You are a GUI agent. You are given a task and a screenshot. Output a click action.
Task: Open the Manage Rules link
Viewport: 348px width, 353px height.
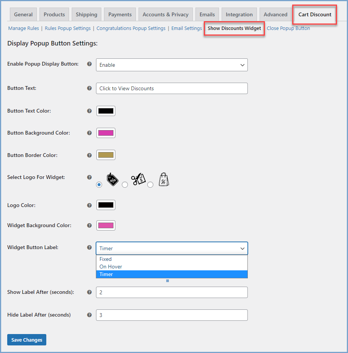(x=24, y=28)
